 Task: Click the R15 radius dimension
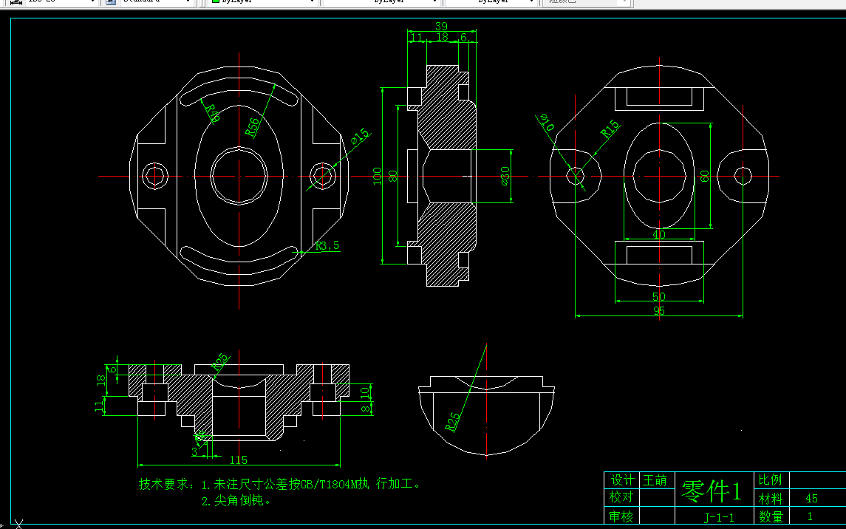click(610, 129)
